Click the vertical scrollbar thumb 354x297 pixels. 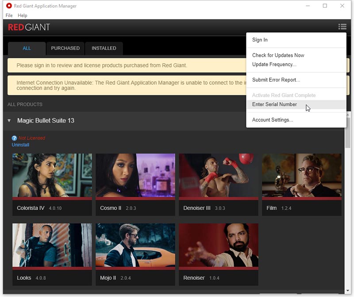348,133
